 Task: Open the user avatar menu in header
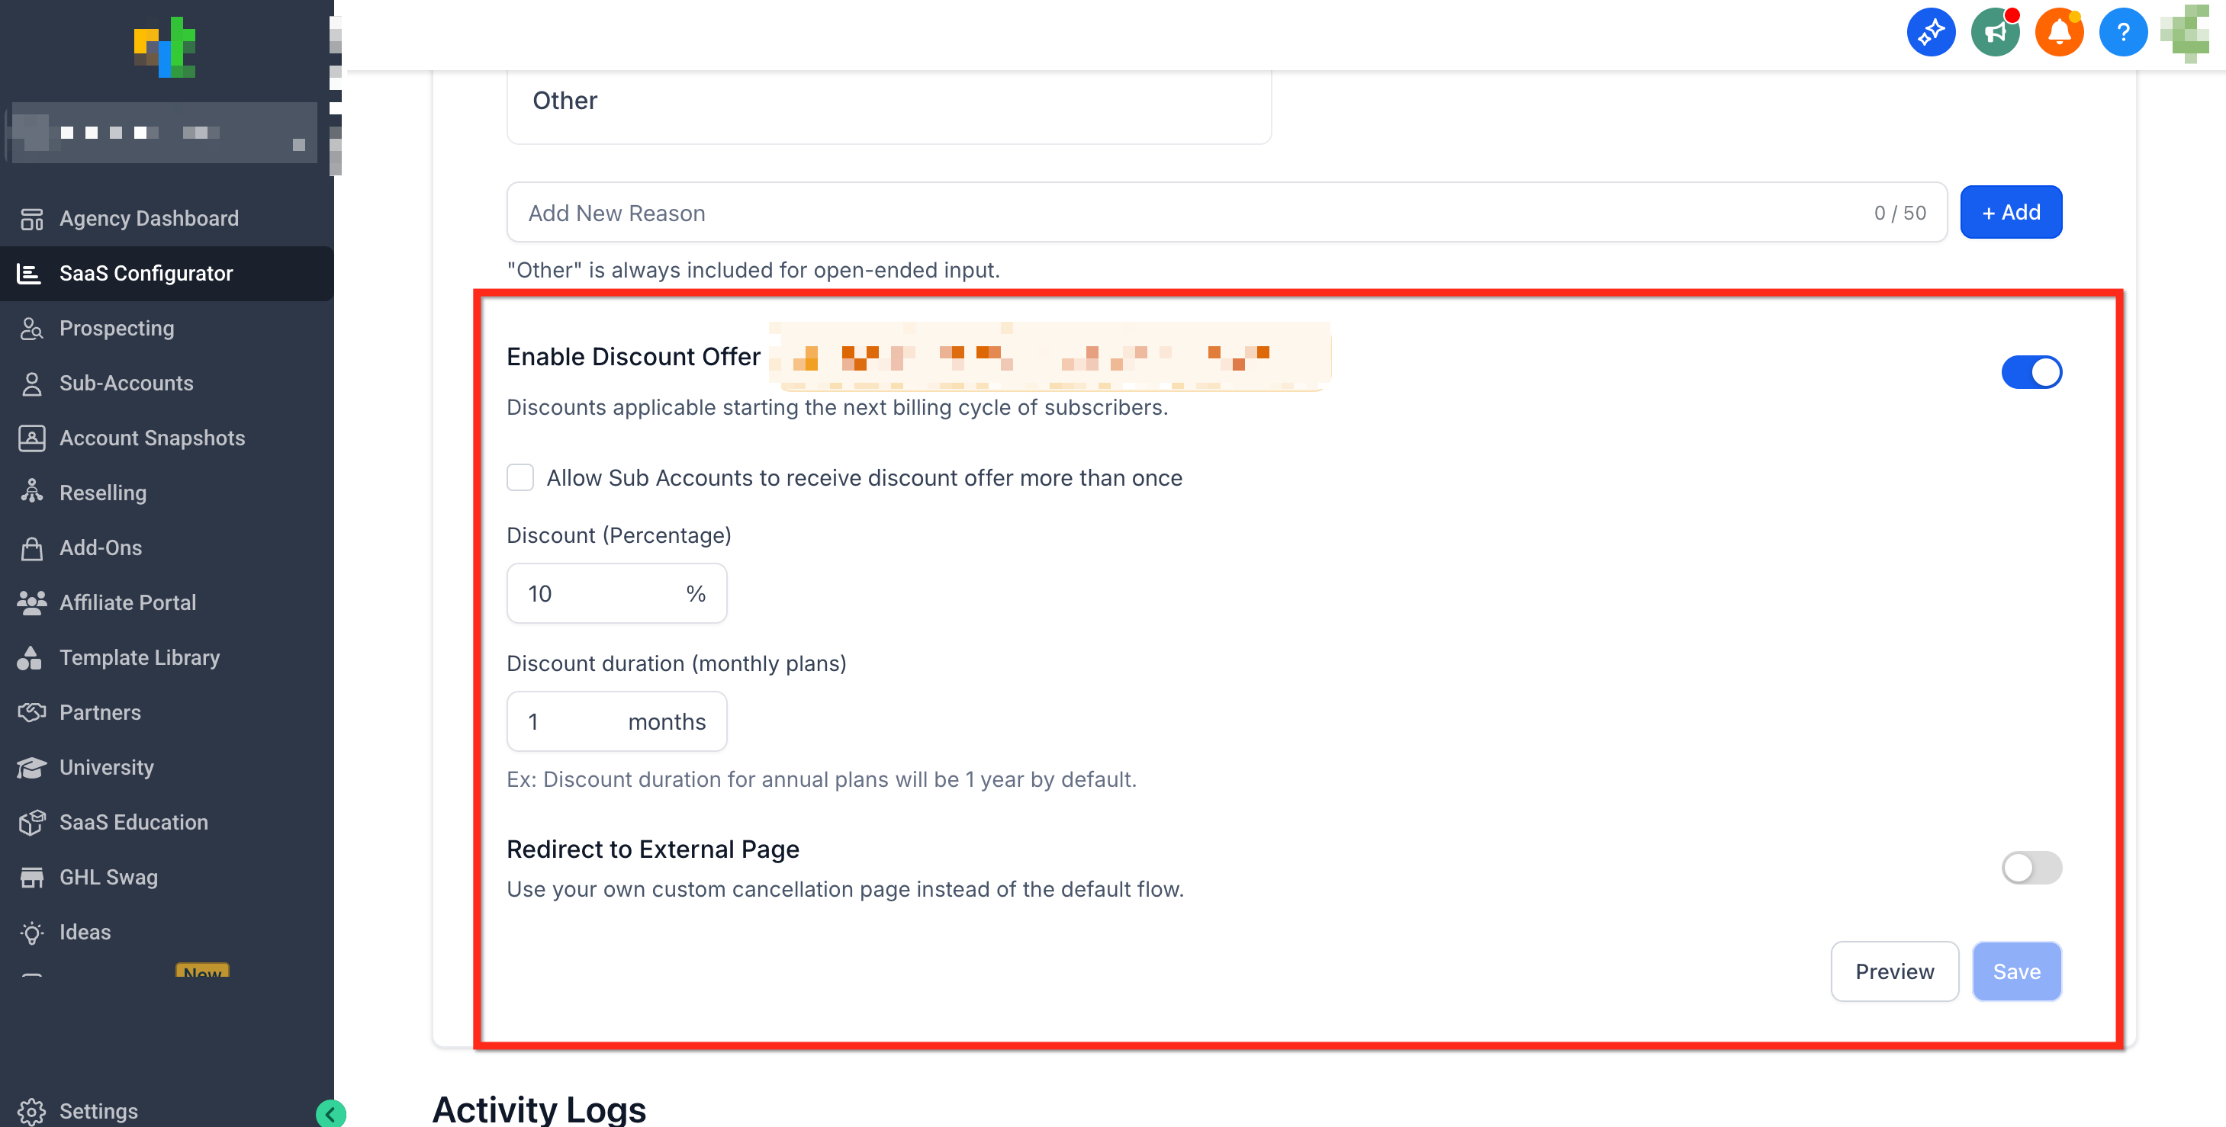(x=2186, y=33)
